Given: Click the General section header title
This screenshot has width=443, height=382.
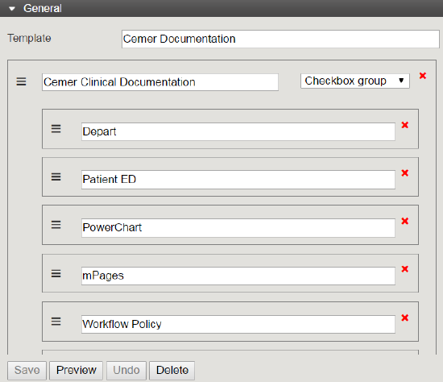Looking at the screenshot, I should coord(43,9).
